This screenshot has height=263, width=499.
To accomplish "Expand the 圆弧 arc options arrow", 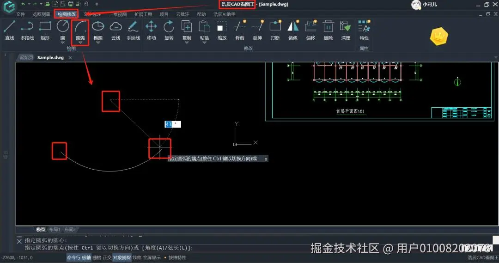I will pyautogui.click(x=80, y=43).
